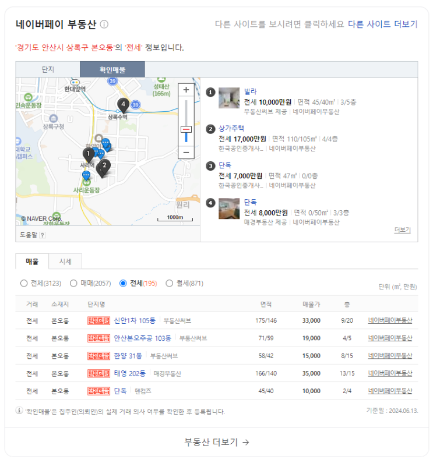
Task: Zoom out the map with minus button
Action: (x=186, y=153)
